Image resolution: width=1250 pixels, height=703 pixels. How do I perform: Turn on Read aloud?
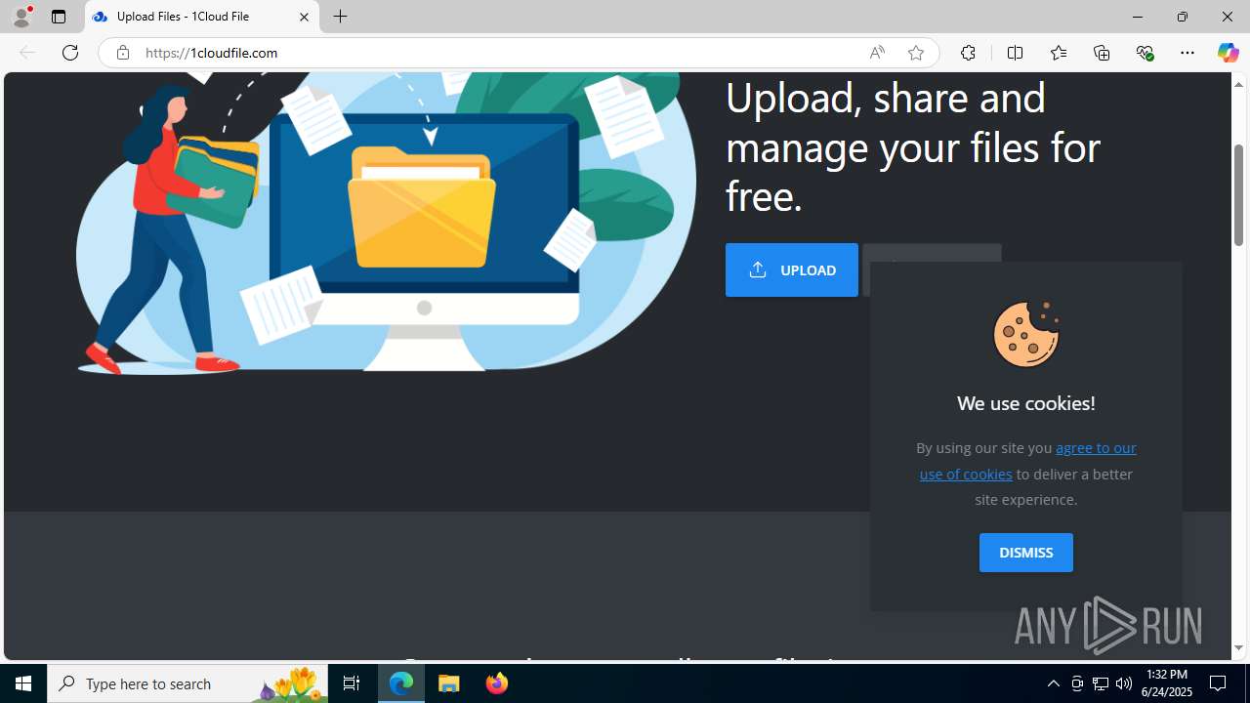coord(877,53)
